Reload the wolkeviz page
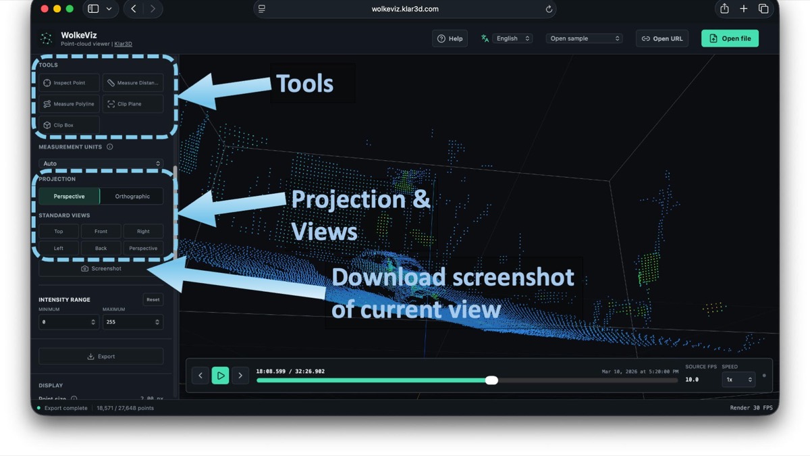 [549, 9]
